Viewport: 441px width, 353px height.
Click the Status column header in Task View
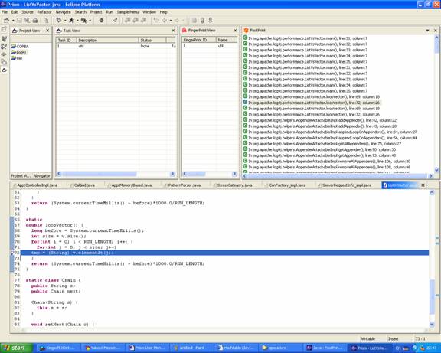(x=152, y=41)
